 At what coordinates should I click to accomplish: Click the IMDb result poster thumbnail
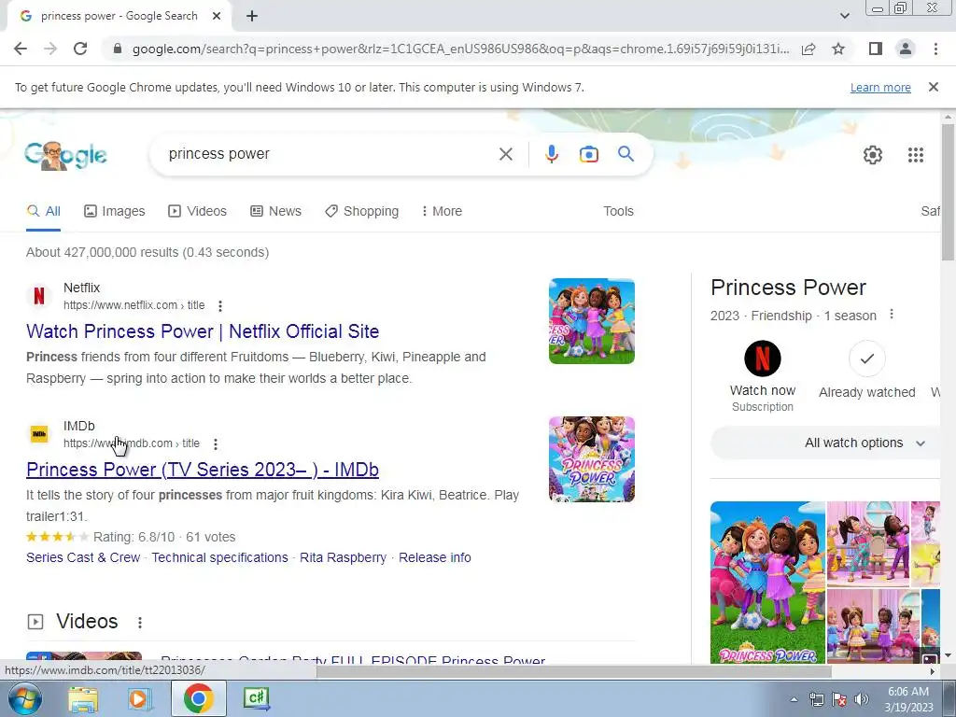pyautogui.click(x=591, y=459)
